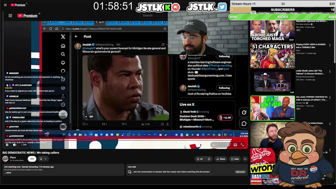Click the x.com address bar URL

pos(93,29)
